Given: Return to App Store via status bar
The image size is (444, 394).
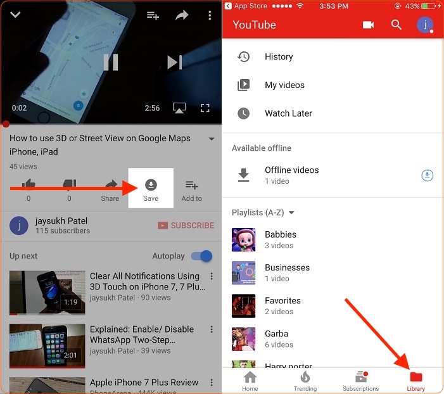Looking at the screenshot, I should (x=246, y=6).
